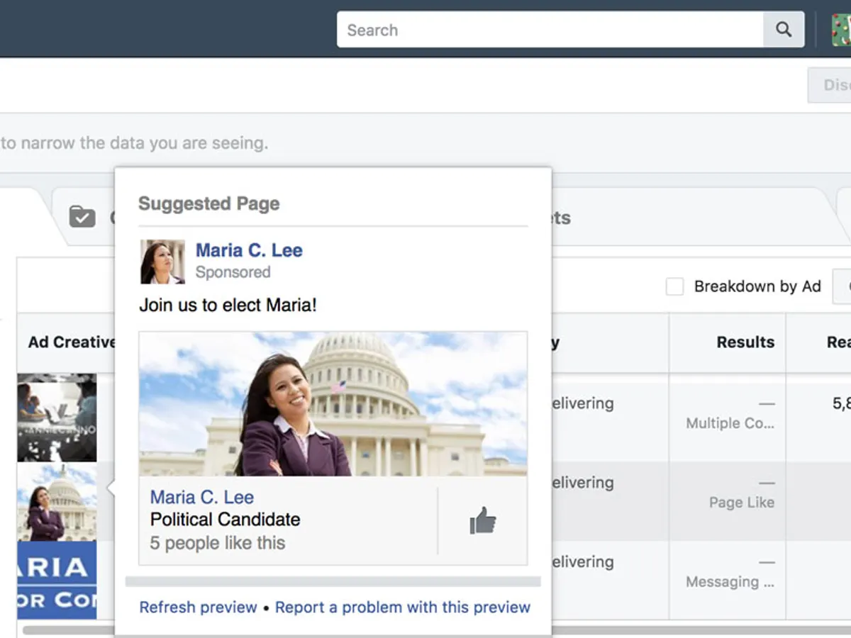Screen dimensions: 851x638
Task: Toggle the Breakdown by Ad checkbox
Action: point(674,286)
